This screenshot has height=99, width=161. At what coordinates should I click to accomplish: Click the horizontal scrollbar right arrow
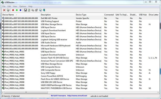[158, 92]
